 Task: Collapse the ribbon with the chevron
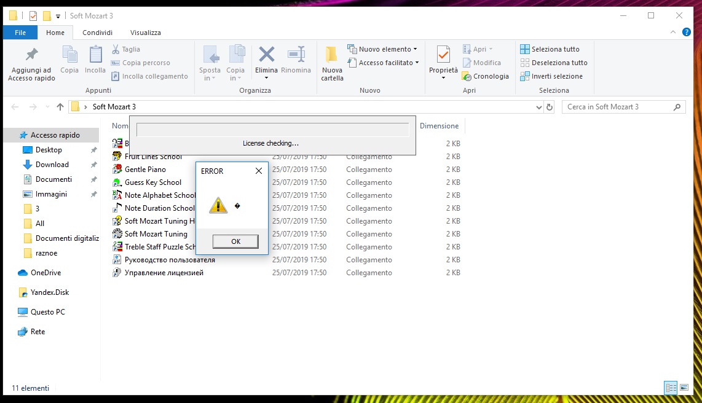tap(673, 32)
